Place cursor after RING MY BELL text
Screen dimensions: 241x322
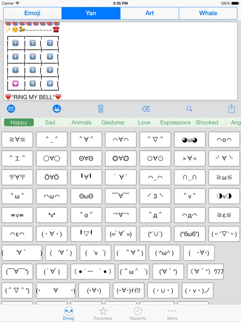click(x=62, y=97)
